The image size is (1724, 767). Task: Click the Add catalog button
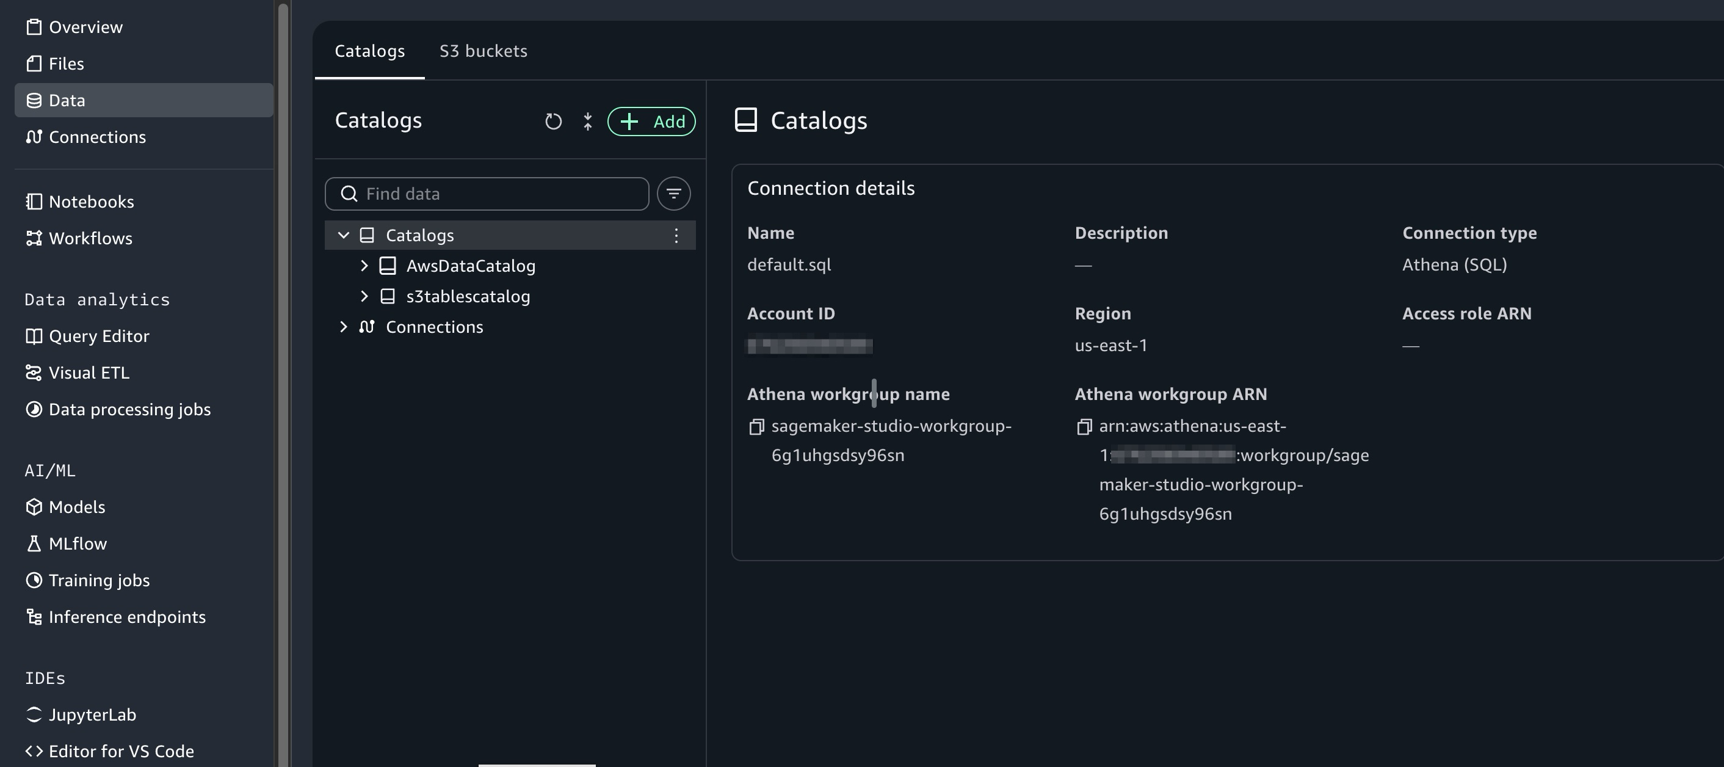tap(651, 121)
